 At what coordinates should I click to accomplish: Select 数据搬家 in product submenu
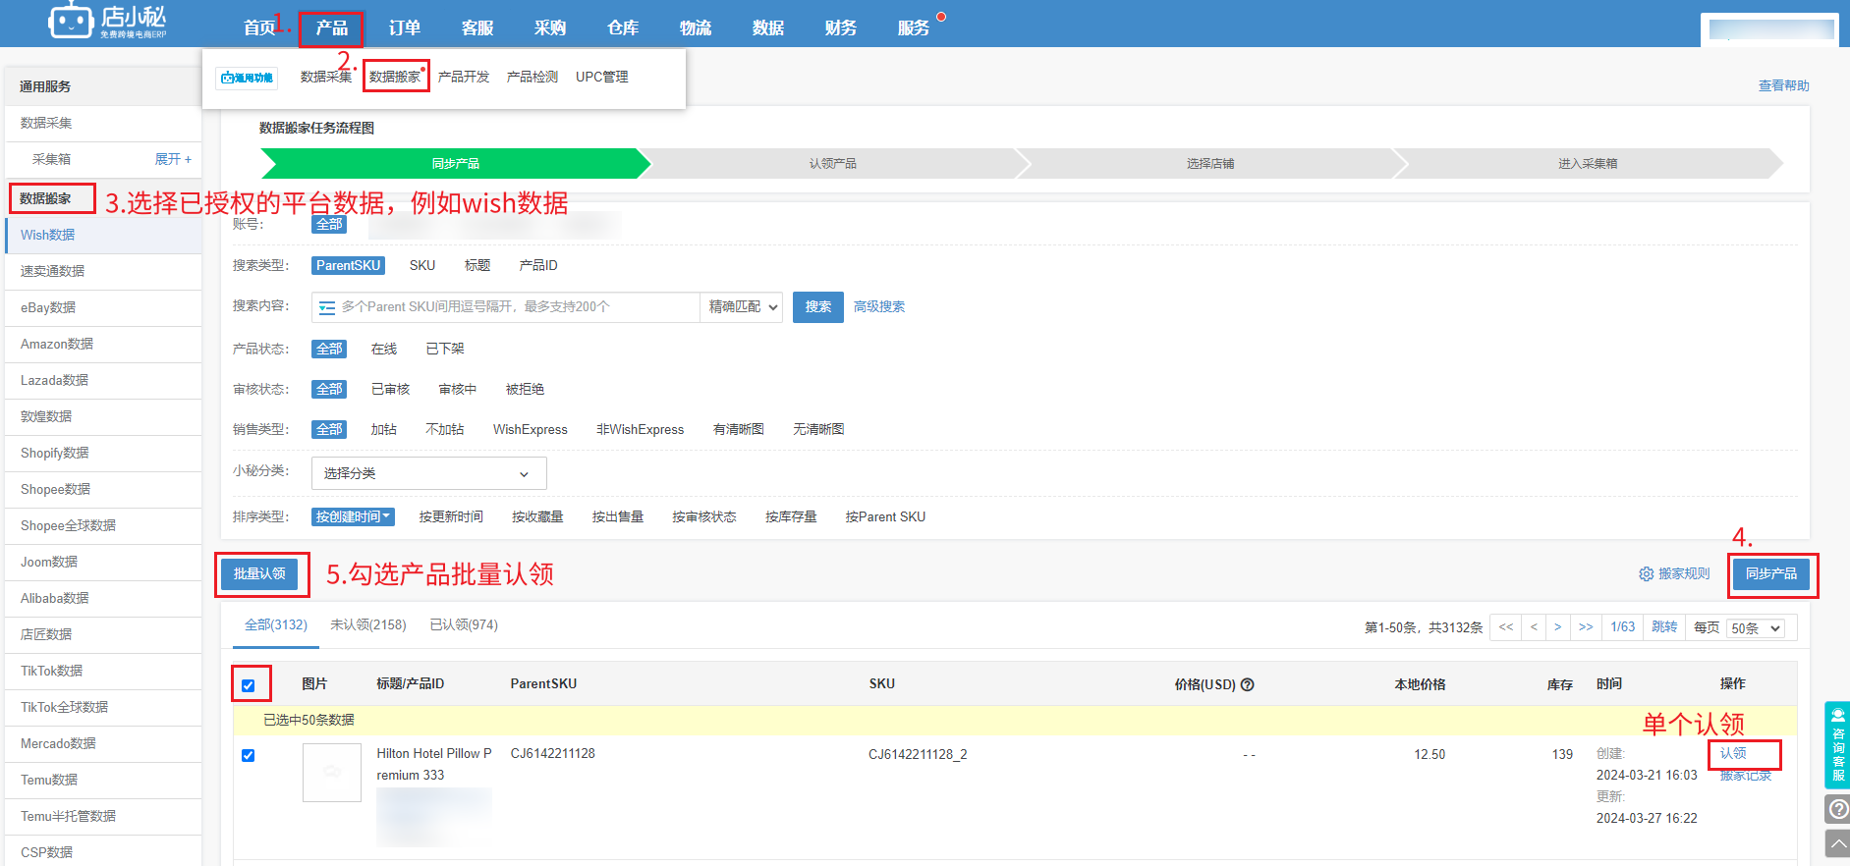[395, 77]
